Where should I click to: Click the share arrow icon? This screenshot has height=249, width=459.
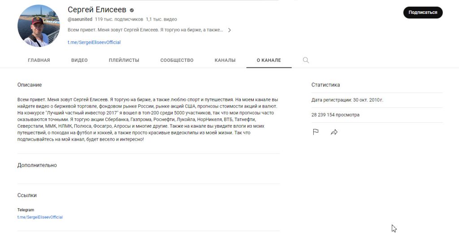(334, 132)
